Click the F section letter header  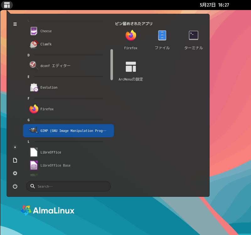click(29, 98)
